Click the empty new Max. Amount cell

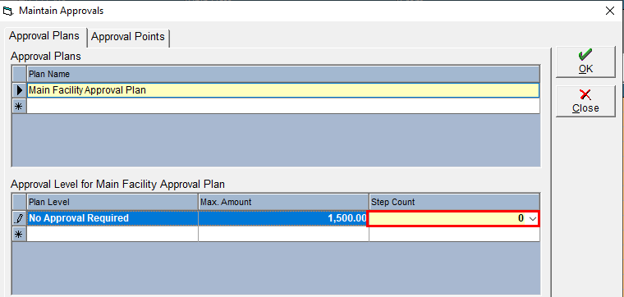[x=283, y=234]
